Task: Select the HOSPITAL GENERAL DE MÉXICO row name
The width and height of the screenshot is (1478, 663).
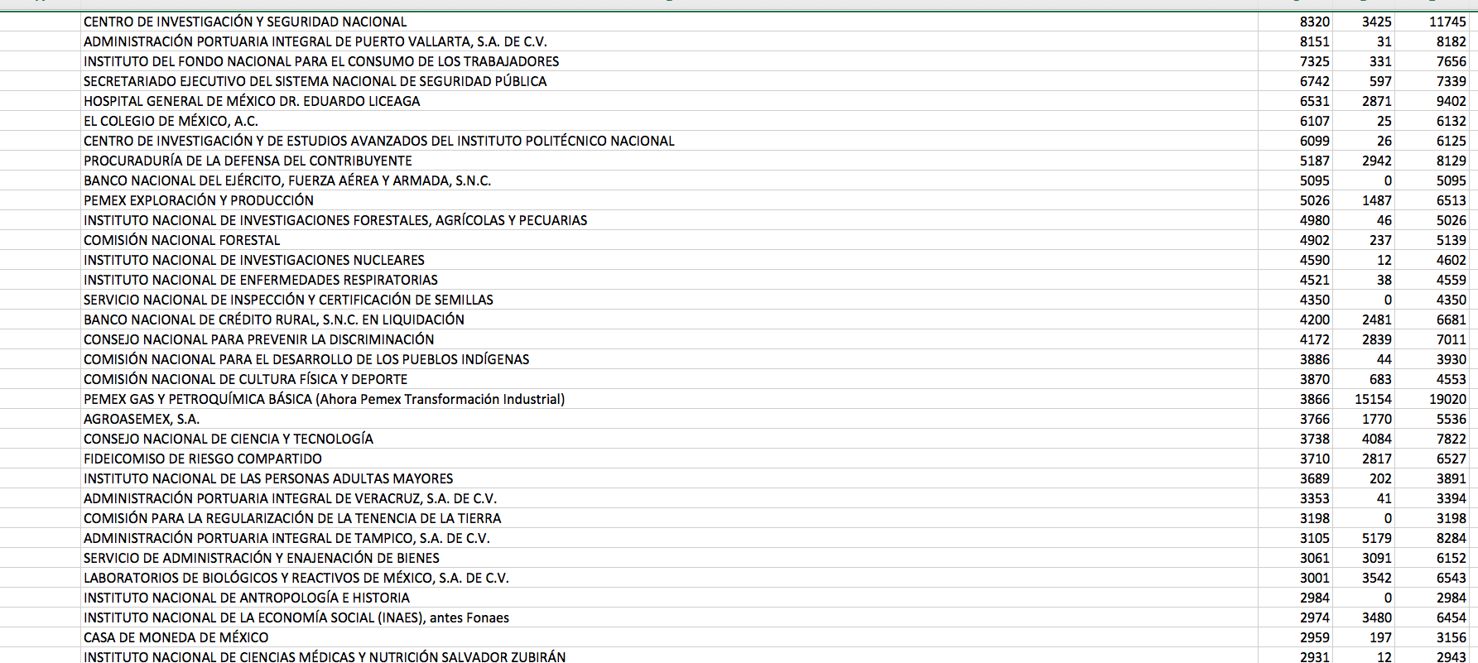Action: tap(252, 101)
